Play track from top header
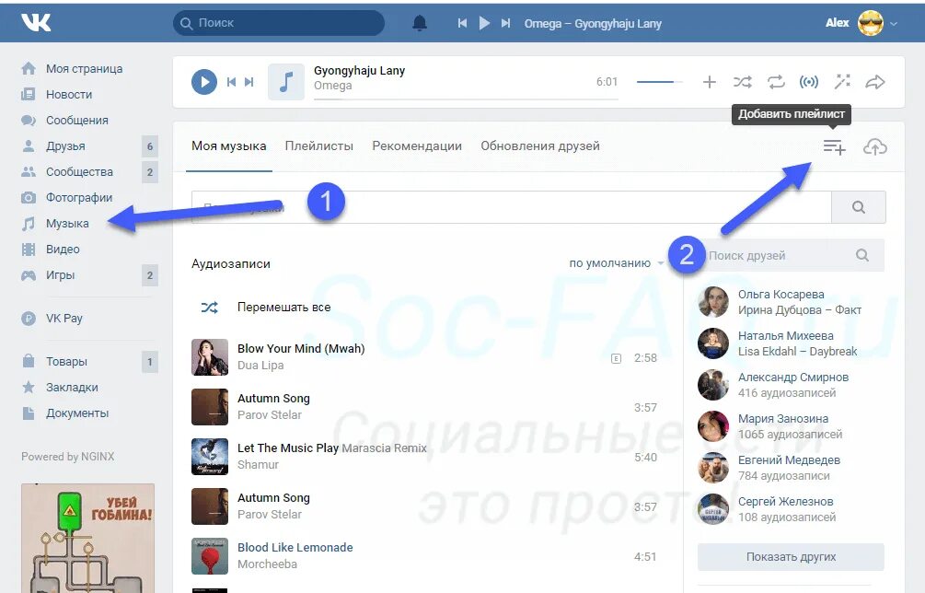Image resolution: width=925 pixels, height=593 pixels. (484, 23)
